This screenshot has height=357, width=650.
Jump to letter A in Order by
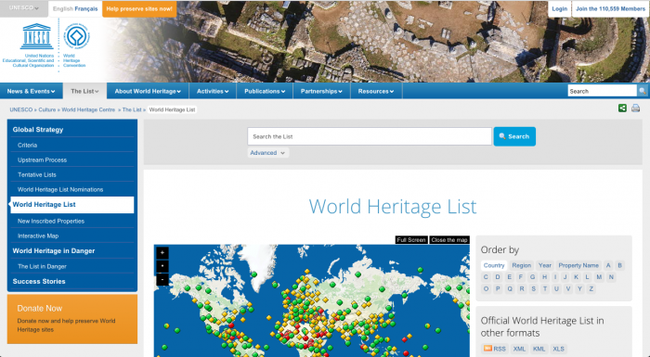click(608, 265)
